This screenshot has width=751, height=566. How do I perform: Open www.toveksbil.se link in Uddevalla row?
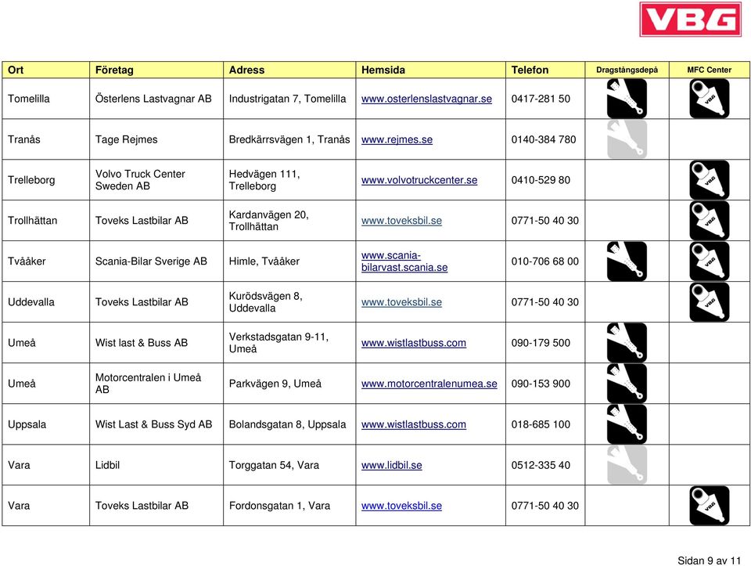(x=401, y=302)
